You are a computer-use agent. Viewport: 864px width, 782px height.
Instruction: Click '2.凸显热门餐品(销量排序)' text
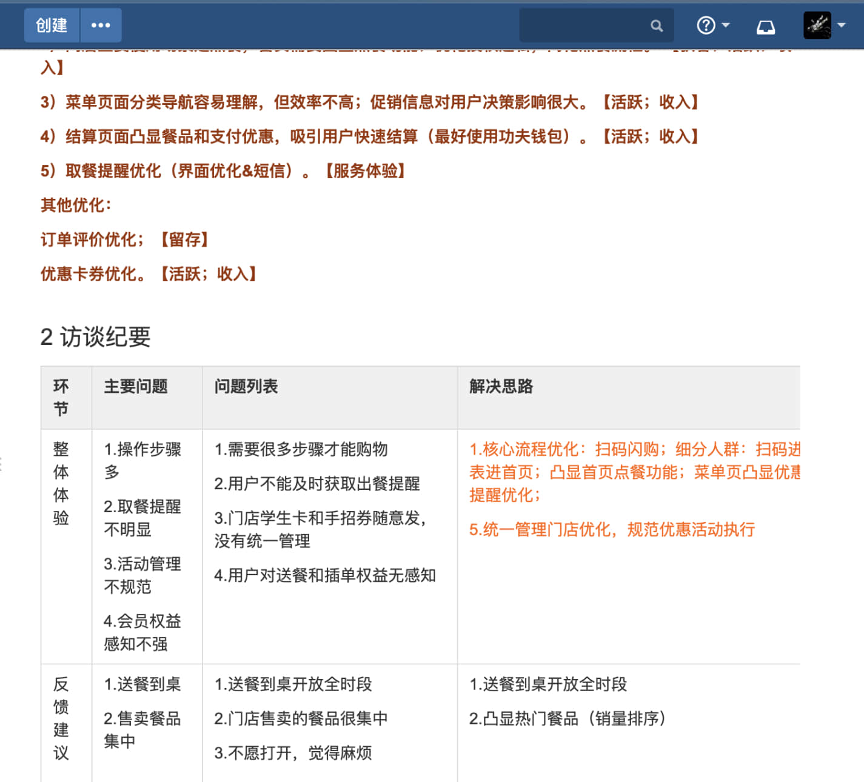coord(568,718)
